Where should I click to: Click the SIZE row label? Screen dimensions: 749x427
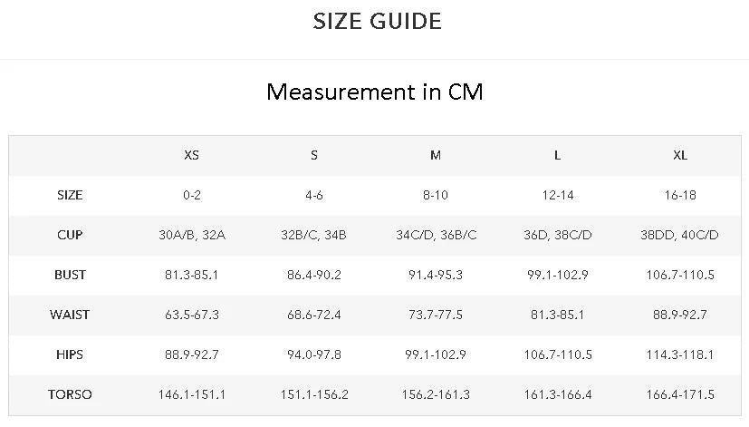coord(70,195)
